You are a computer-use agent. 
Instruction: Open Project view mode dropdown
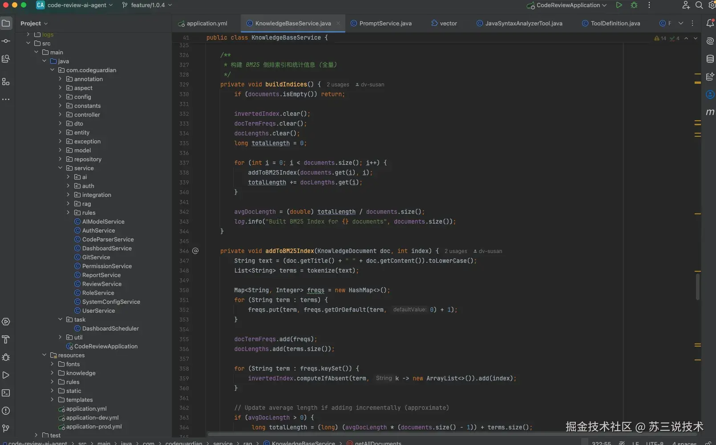34,23
